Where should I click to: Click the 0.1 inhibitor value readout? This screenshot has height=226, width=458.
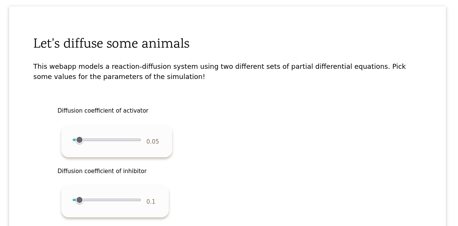(151, 202)
